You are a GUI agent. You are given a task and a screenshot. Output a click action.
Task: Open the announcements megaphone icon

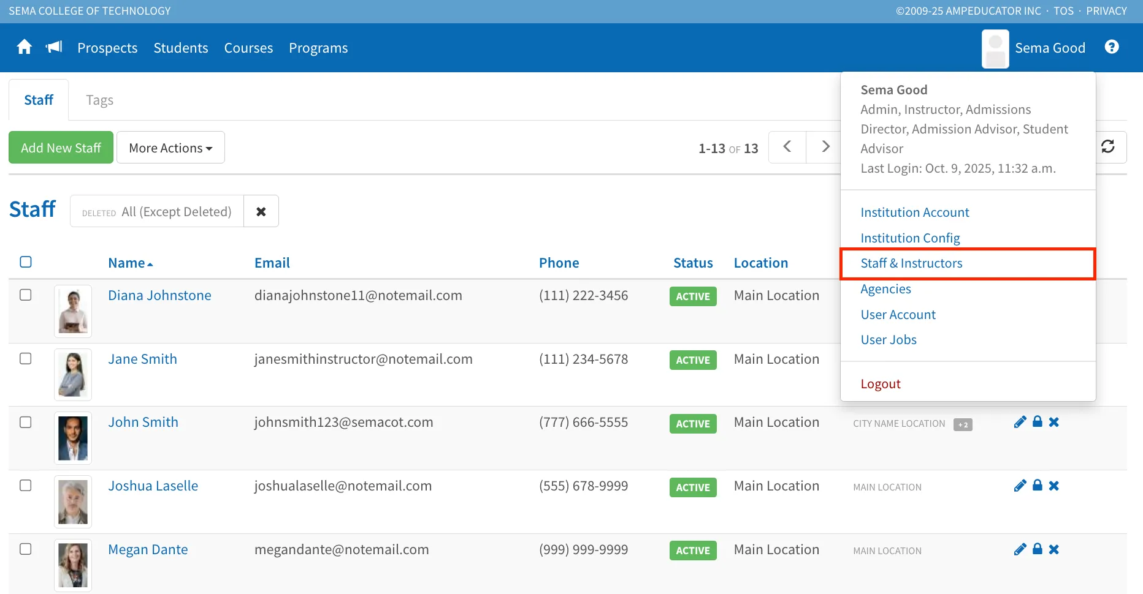click(x=54, y=47)
